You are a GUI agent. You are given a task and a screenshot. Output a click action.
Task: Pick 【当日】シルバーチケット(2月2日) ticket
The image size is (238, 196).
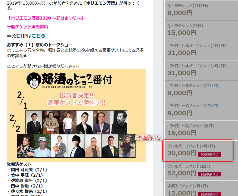tap(201, 70)
